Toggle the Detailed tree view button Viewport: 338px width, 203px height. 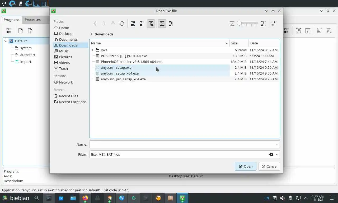click(151, 24)
